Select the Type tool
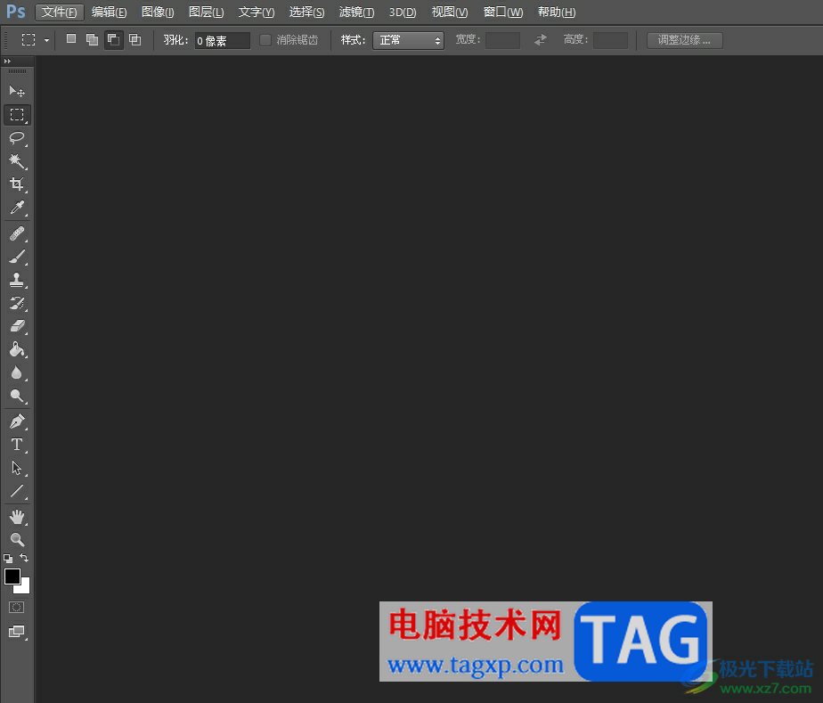823x703 pixels. [17, 445]
